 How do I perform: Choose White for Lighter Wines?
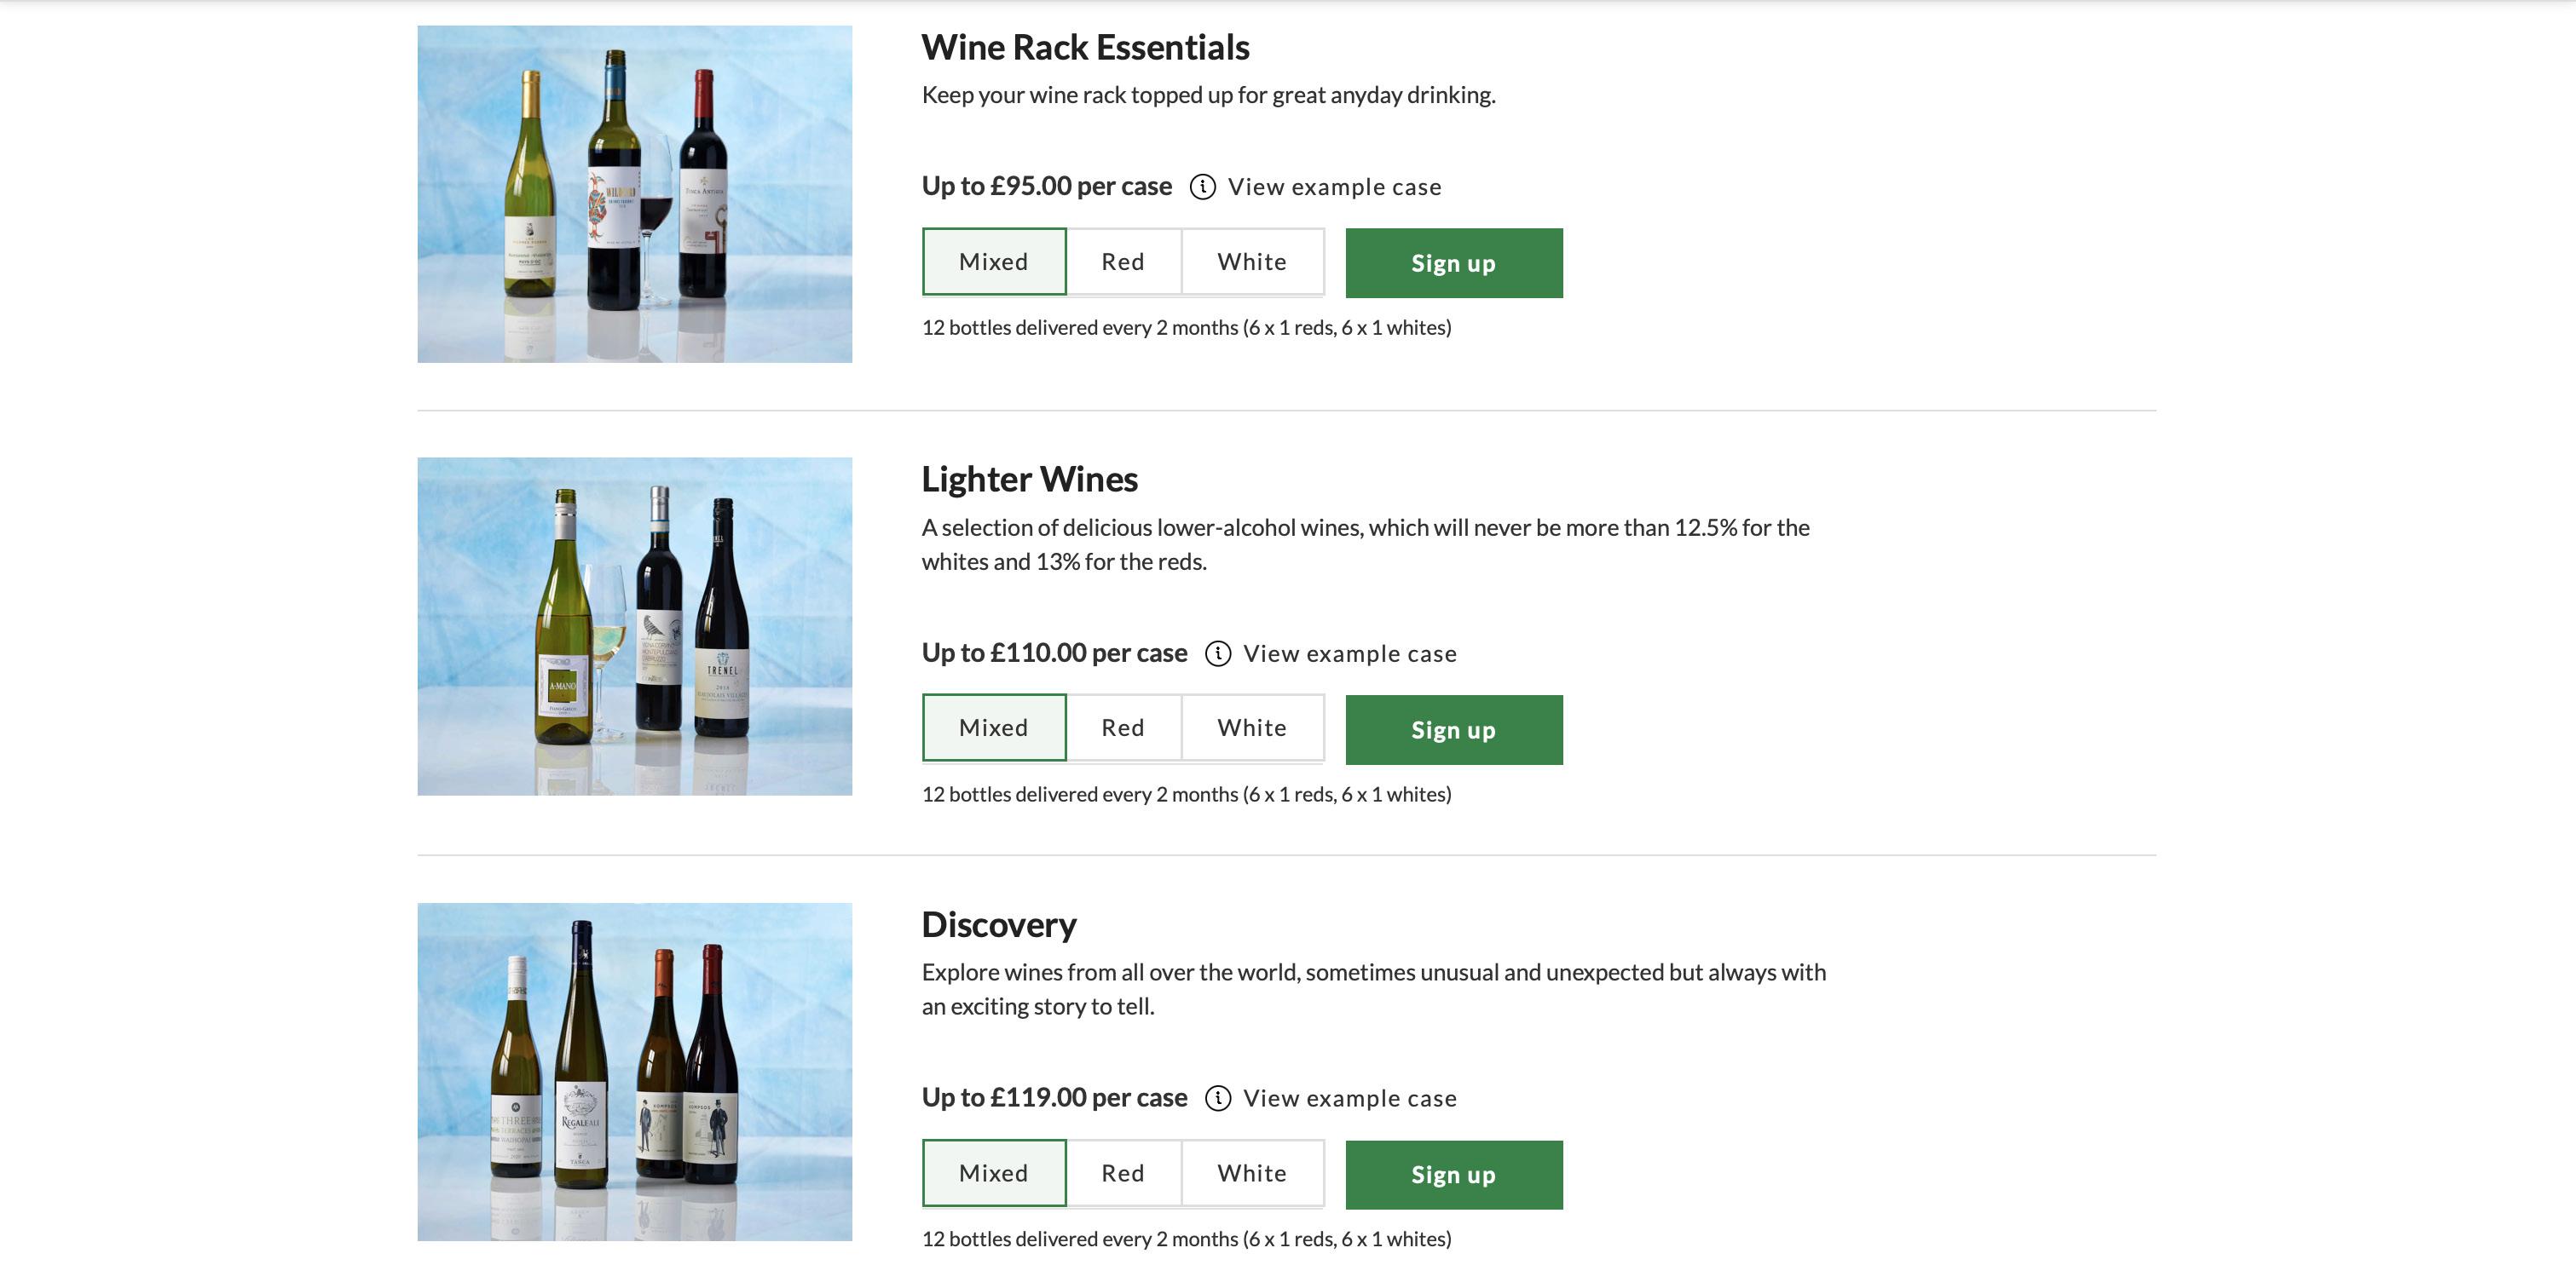[x=1251, y=728]
